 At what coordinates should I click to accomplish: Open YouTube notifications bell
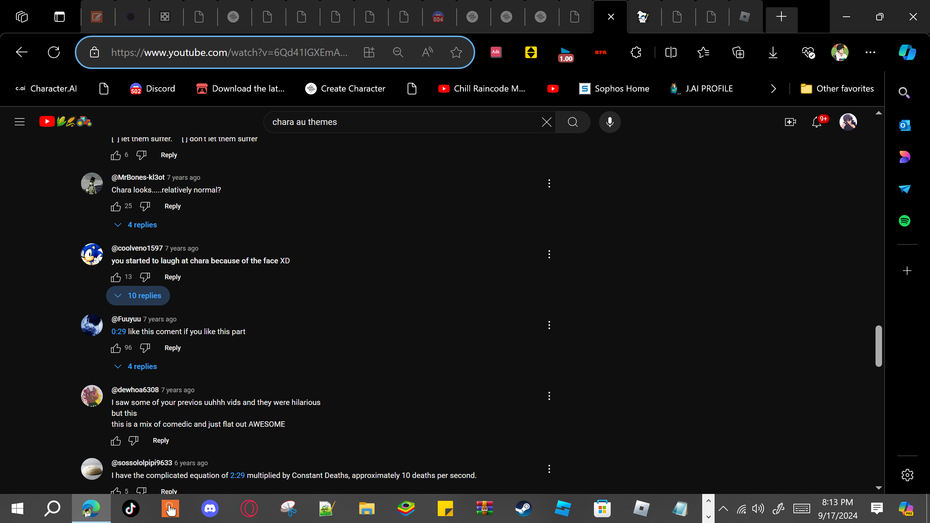click(x=817, y=122)
